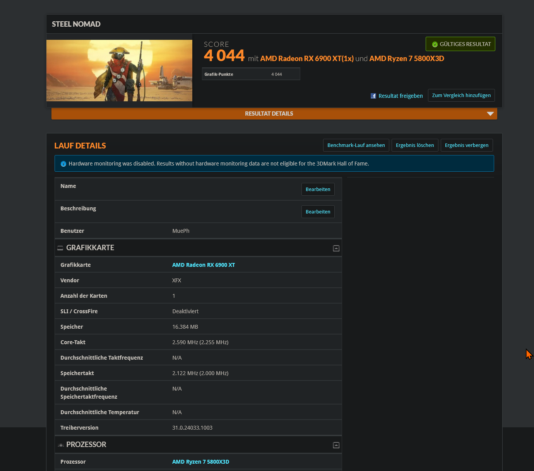Expand the RESULTAT DETAILS arrow
The image size is (534, 471).
tap(490, 114)
